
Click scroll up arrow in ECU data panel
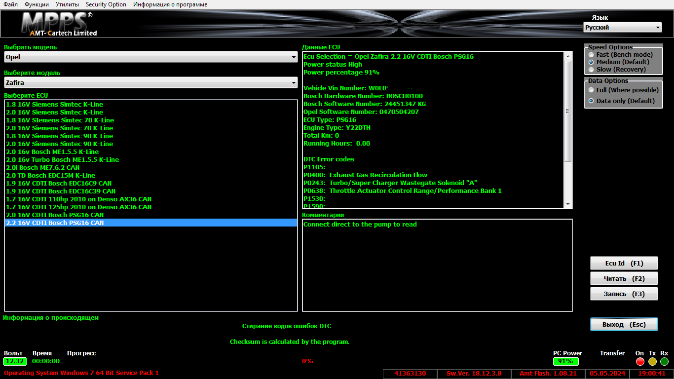568,56
